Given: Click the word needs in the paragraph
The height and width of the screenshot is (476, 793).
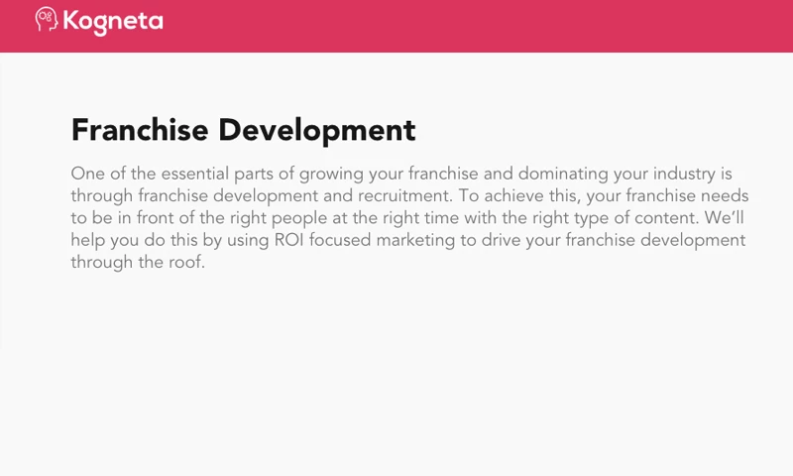Looking at the screenshot, I should coord(725,195).
